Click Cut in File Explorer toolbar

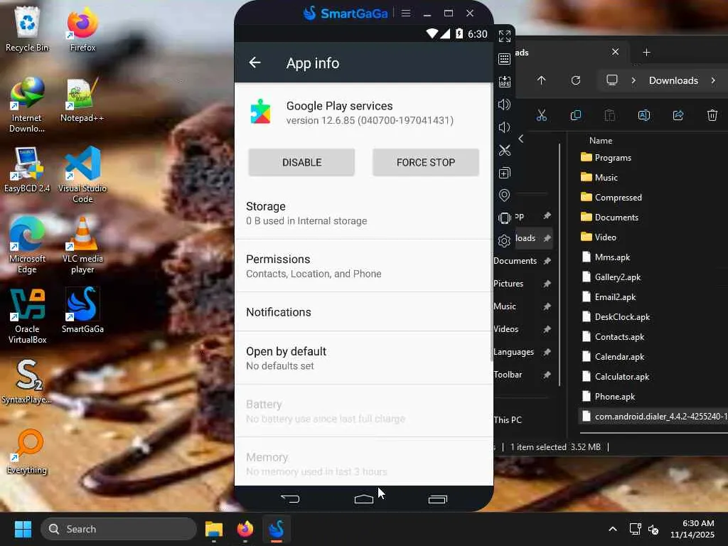pos(541,115)
